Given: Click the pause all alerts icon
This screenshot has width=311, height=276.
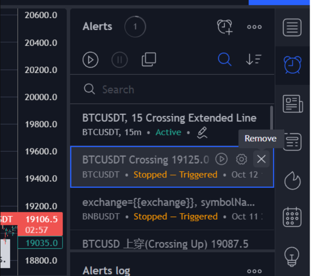Looking at the screenshot, I should [120, 60].
